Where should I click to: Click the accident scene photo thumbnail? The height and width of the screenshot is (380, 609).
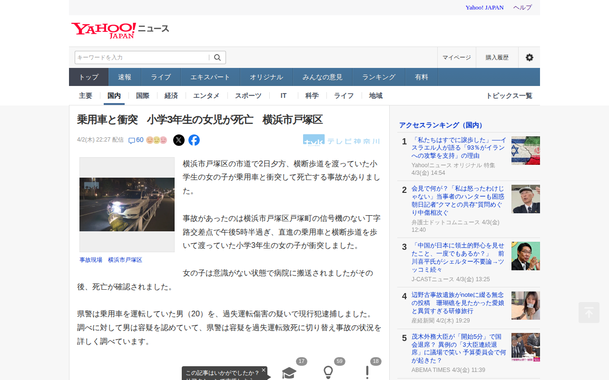(127, 205)
